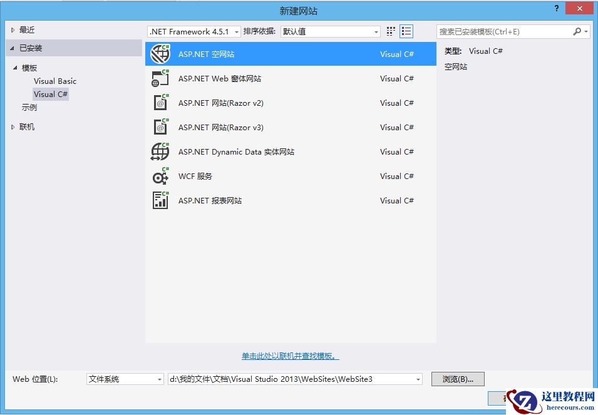Click the WCF 服务 gear icon

tap(160, 176)
